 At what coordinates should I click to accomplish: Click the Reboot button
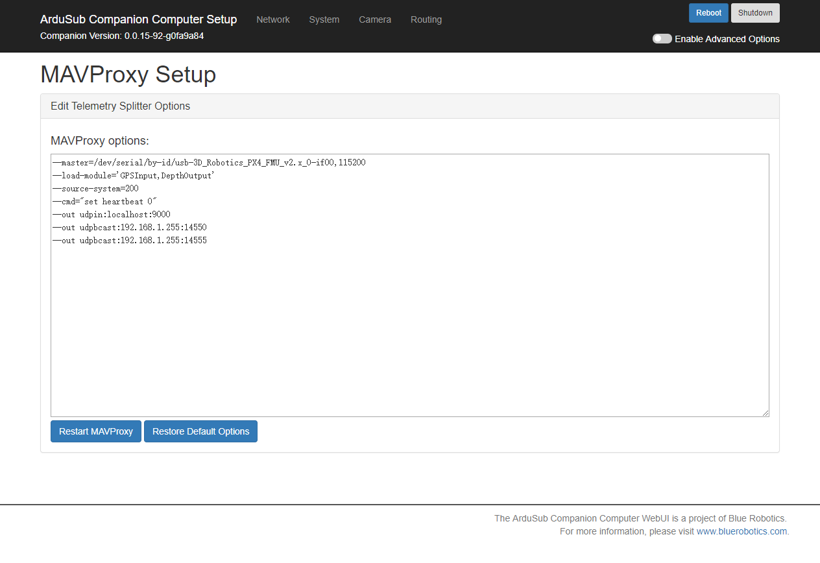[x=708, y=12]
